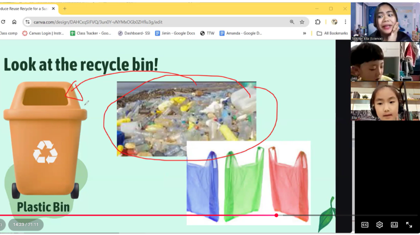
Task: Click the red video progress scrubber
Action: tap(276, 215)
